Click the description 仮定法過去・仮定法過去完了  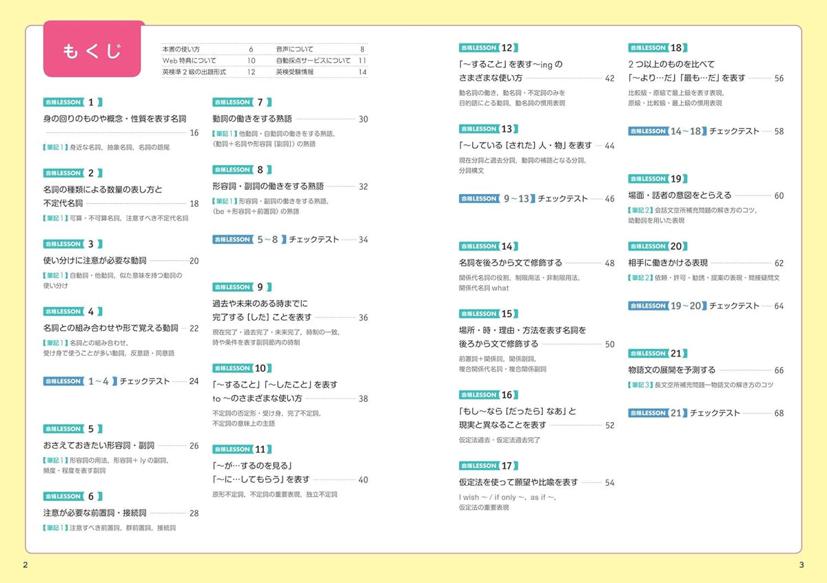pos(500,440)
